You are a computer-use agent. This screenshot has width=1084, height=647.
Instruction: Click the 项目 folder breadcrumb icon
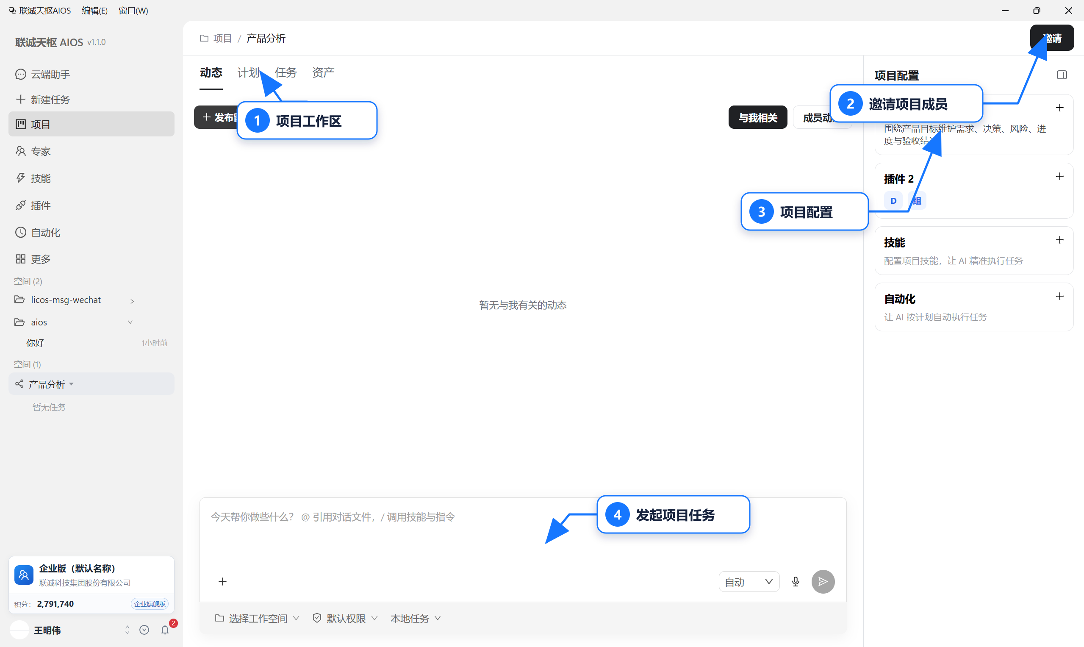pyautogui.click(x=204, y=39)
